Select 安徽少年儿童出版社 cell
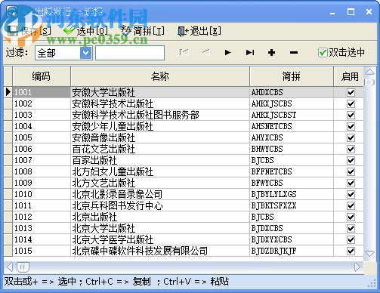The image size is (380, 293). 160,126
